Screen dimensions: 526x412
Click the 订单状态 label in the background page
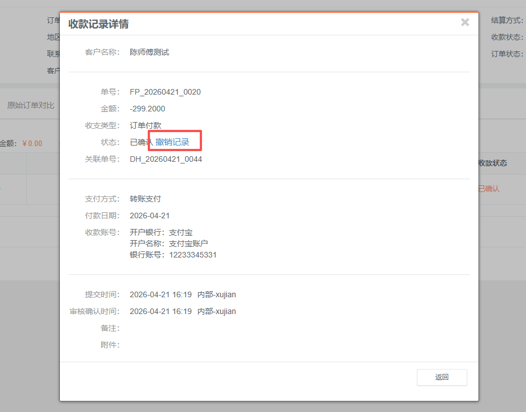pos(507,54)
